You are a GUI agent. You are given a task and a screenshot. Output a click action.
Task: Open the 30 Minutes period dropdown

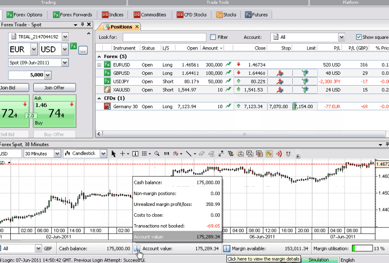57,154
